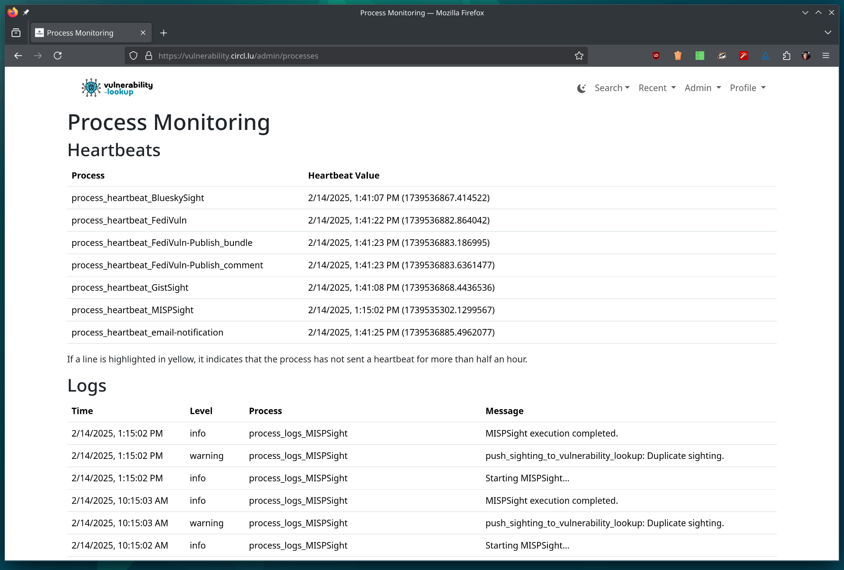Open the eye-shaped extension icon
The image size is (844, 570).
(722, 56)
